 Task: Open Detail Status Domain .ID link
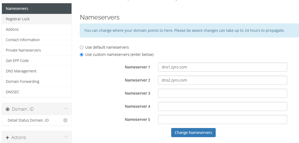(28, 120)
